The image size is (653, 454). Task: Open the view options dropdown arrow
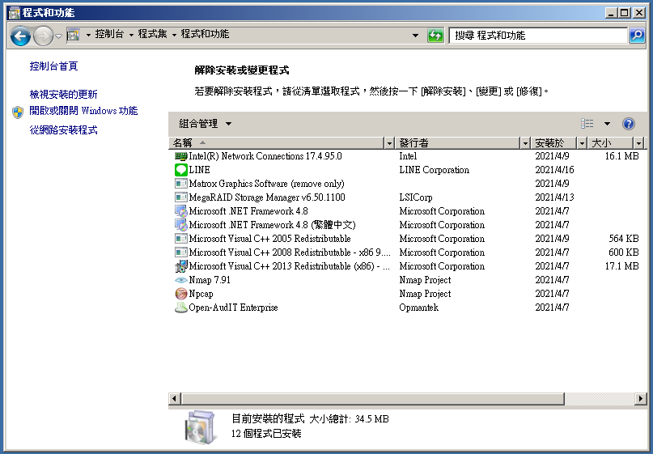607,124
